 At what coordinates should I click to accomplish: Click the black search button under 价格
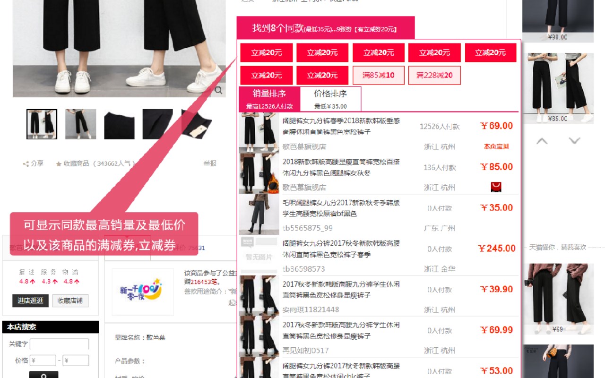43,375
